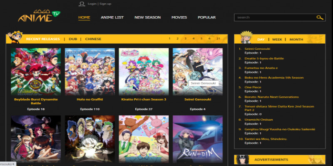Open the MOVIES menu item

tap(179, 17)
